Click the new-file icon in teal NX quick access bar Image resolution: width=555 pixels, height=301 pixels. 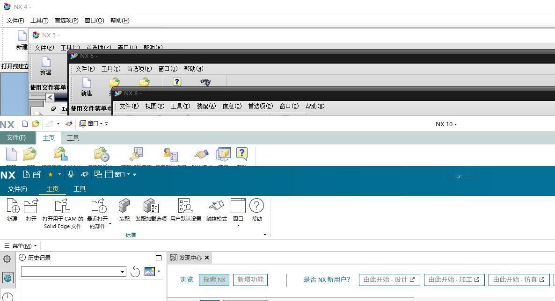point(26,174)
